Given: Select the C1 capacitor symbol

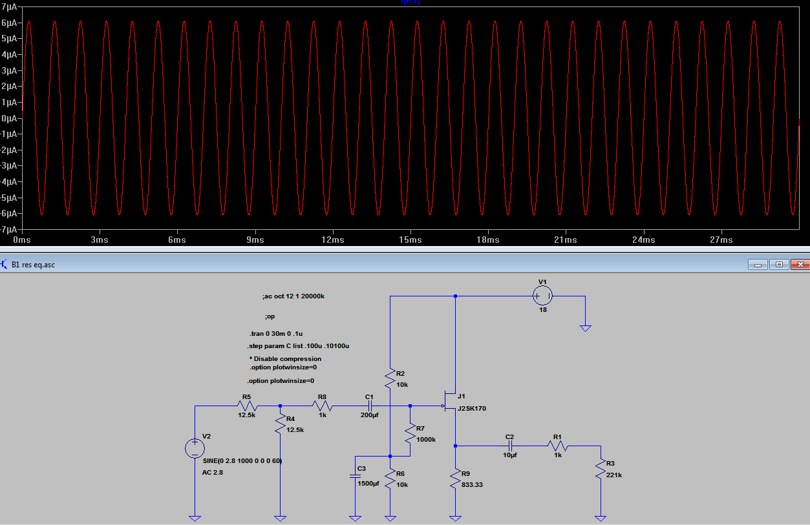Looking at the screenshot, I should point(369,406).
